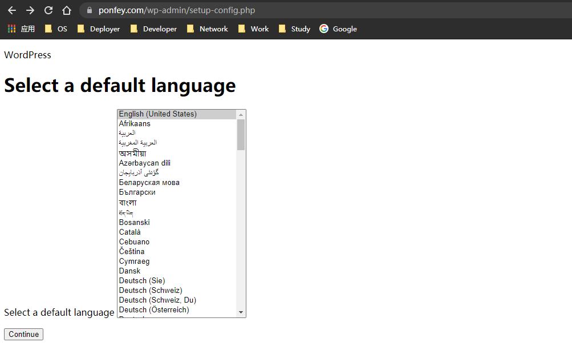Choose Deutsch (Schweiz) language option
The image size is (572, 354).
pos(177,290)
